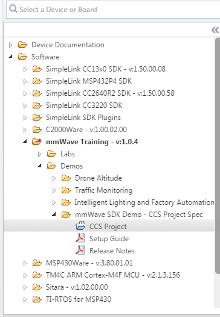This screenshot has width=220, height=317.
Task: Expand the Device Documentation node
Action: (x=10, y=45)
